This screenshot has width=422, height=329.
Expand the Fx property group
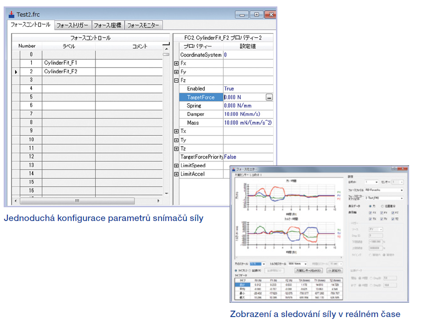click(176, 63)
